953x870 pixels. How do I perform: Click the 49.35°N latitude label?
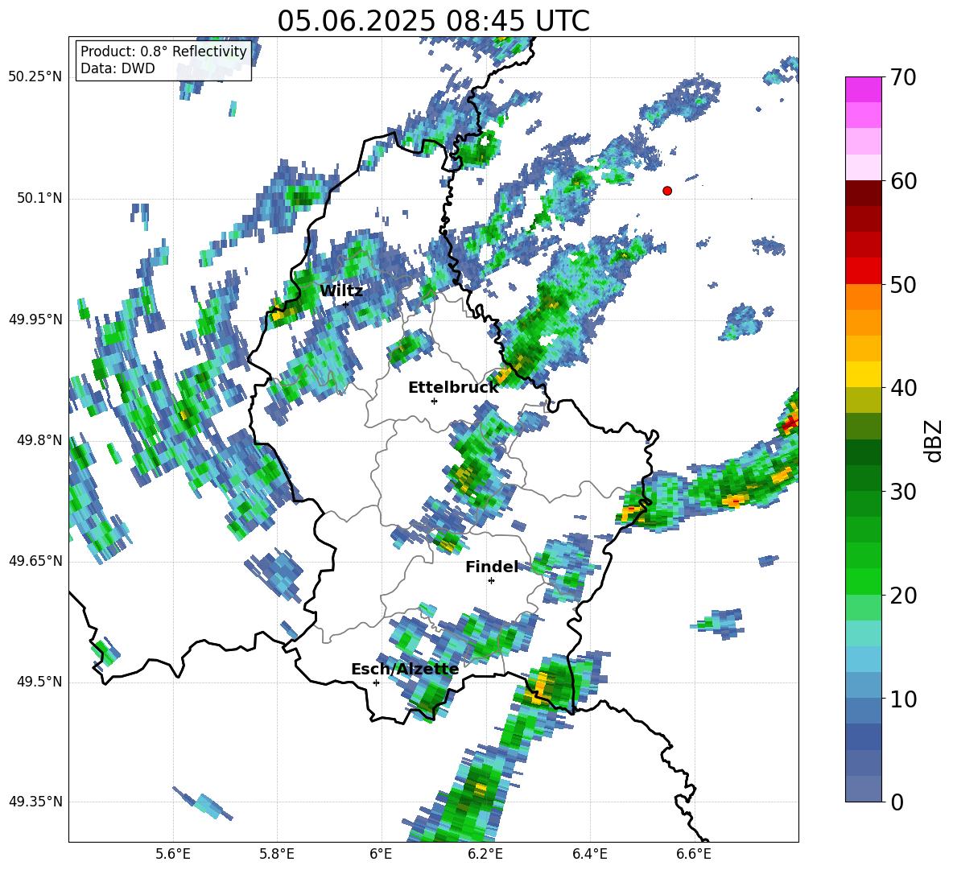click(x=35, y=802)
